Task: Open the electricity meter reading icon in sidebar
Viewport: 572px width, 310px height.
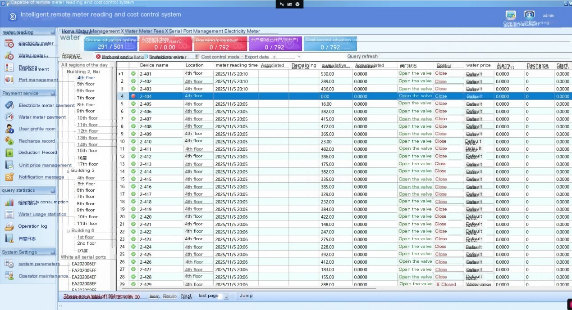Action: (x=9, y=43)
